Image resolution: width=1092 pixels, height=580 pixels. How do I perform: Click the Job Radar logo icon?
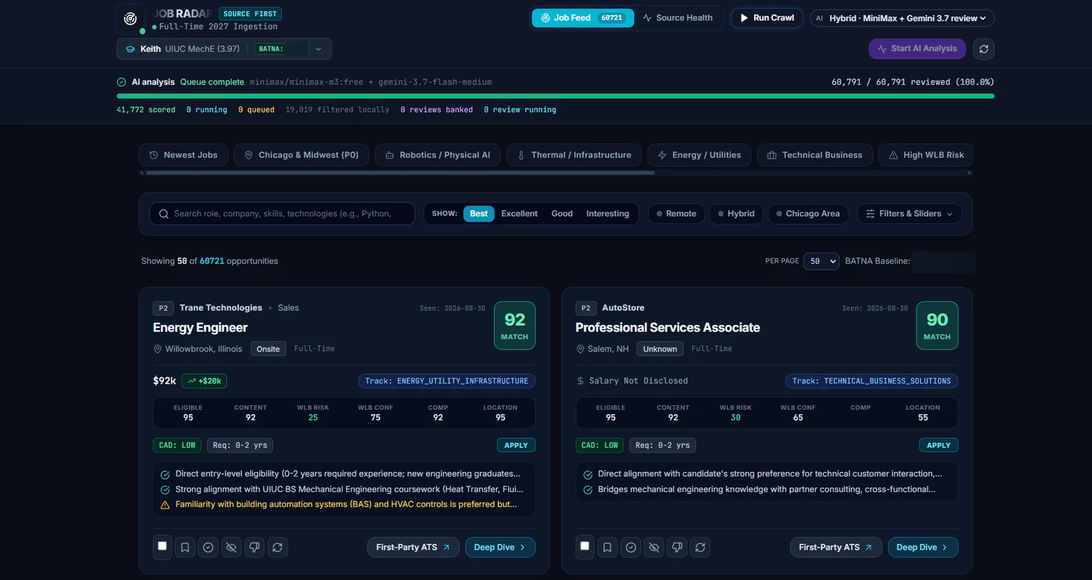coord(130,19)
